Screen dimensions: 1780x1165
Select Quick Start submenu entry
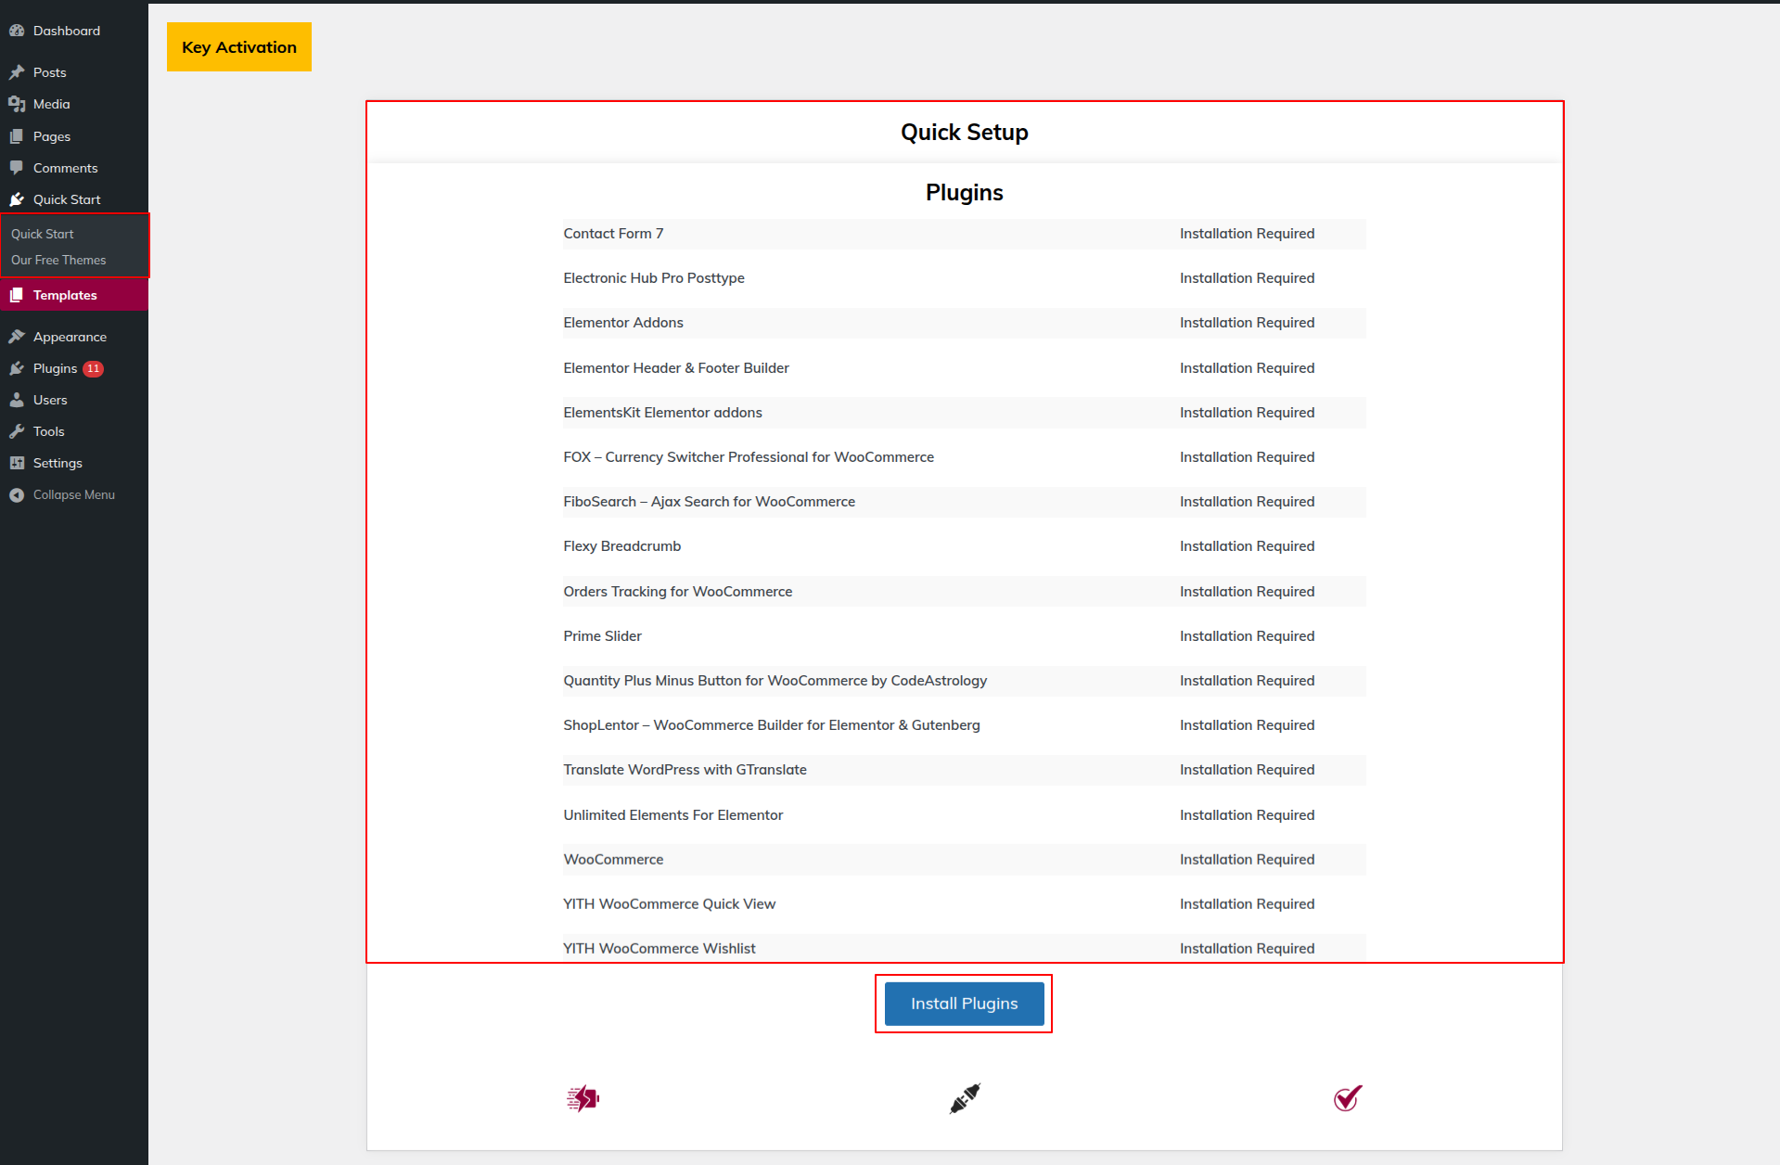click(x=43, y=234)
